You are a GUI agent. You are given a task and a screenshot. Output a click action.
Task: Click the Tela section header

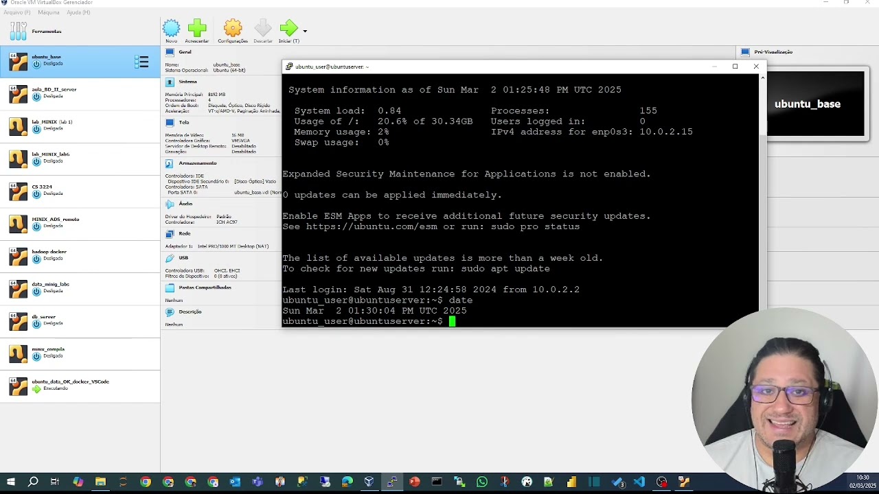[x=184, y=122]
